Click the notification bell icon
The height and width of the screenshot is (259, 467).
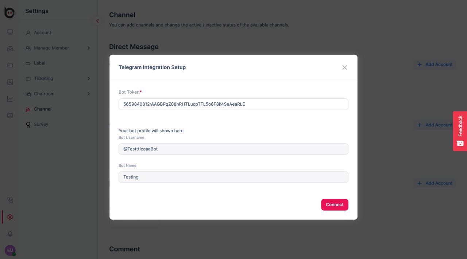pyautogui.click(x=10, y=234)
